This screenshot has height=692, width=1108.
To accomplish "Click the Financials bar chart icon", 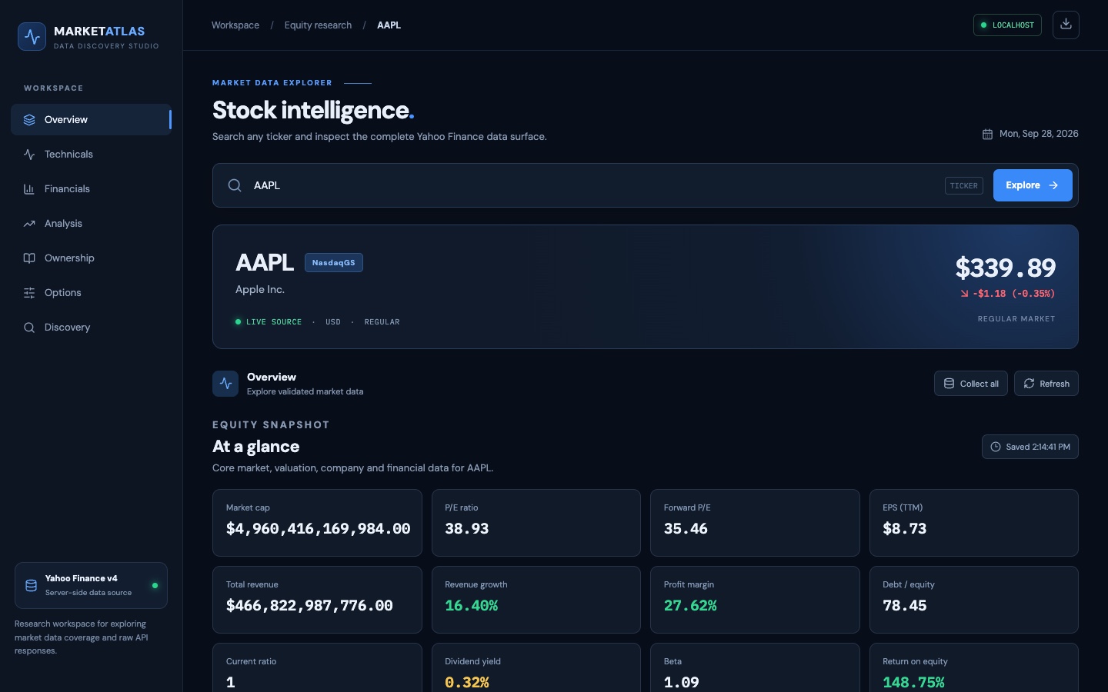I will pyautogui.click(x=29, y=189).
